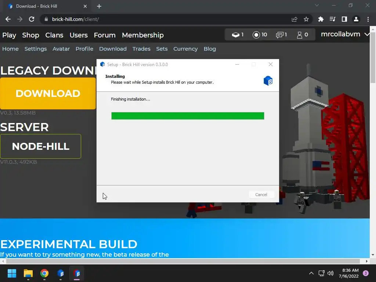Bookmark this page with the star
This screenshot has height=282, width=376.
pos(306,19)
